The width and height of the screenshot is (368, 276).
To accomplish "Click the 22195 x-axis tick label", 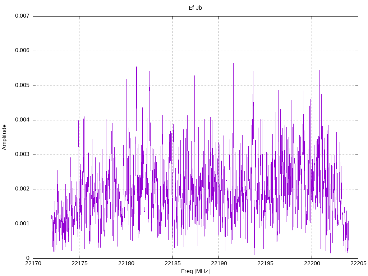I will tap(266, 263).
